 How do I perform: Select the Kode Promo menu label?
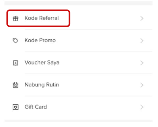click(x=40, y=40)
